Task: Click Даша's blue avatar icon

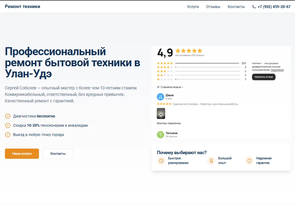Action: (160, 97)
